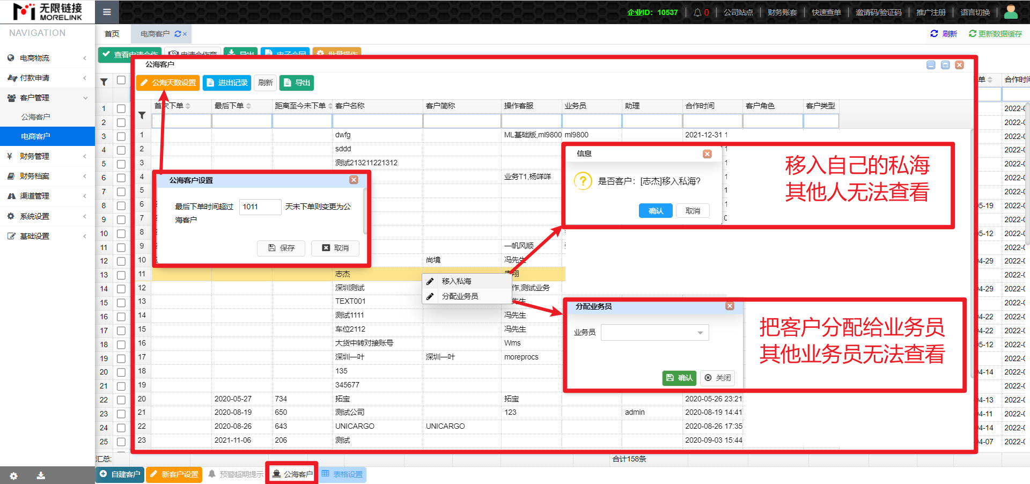Sort by 首次下单 using its sort arrows
The width and height of the screenshot is (1030, 484).
pos(188,106)
